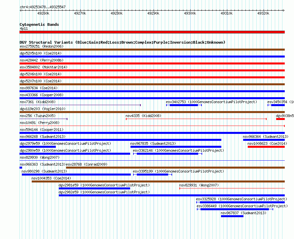Click the 4p11 band label
Screen dimensions: 294x239
[x=24, y=28]
